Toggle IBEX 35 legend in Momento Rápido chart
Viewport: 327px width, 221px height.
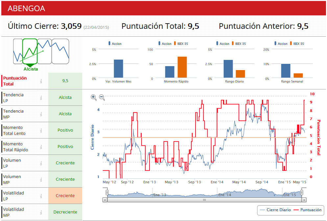click(x=181, y=44)
